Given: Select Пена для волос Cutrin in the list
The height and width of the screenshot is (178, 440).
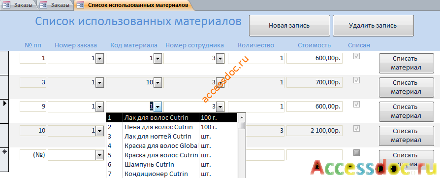Looking at the screenshot, I should point(172,127).
